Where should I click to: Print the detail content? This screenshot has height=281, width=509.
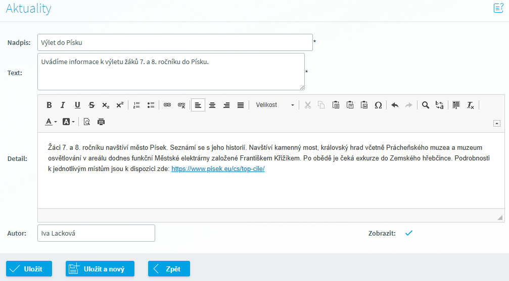[101, 122]
